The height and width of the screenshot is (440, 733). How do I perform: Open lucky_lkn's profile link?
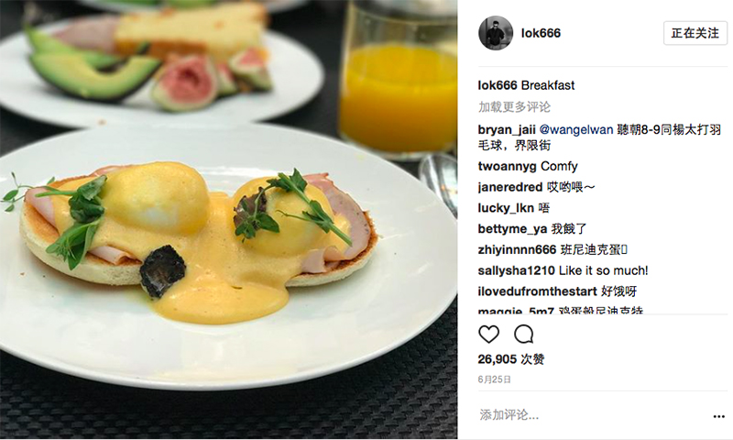pos(506,208)
